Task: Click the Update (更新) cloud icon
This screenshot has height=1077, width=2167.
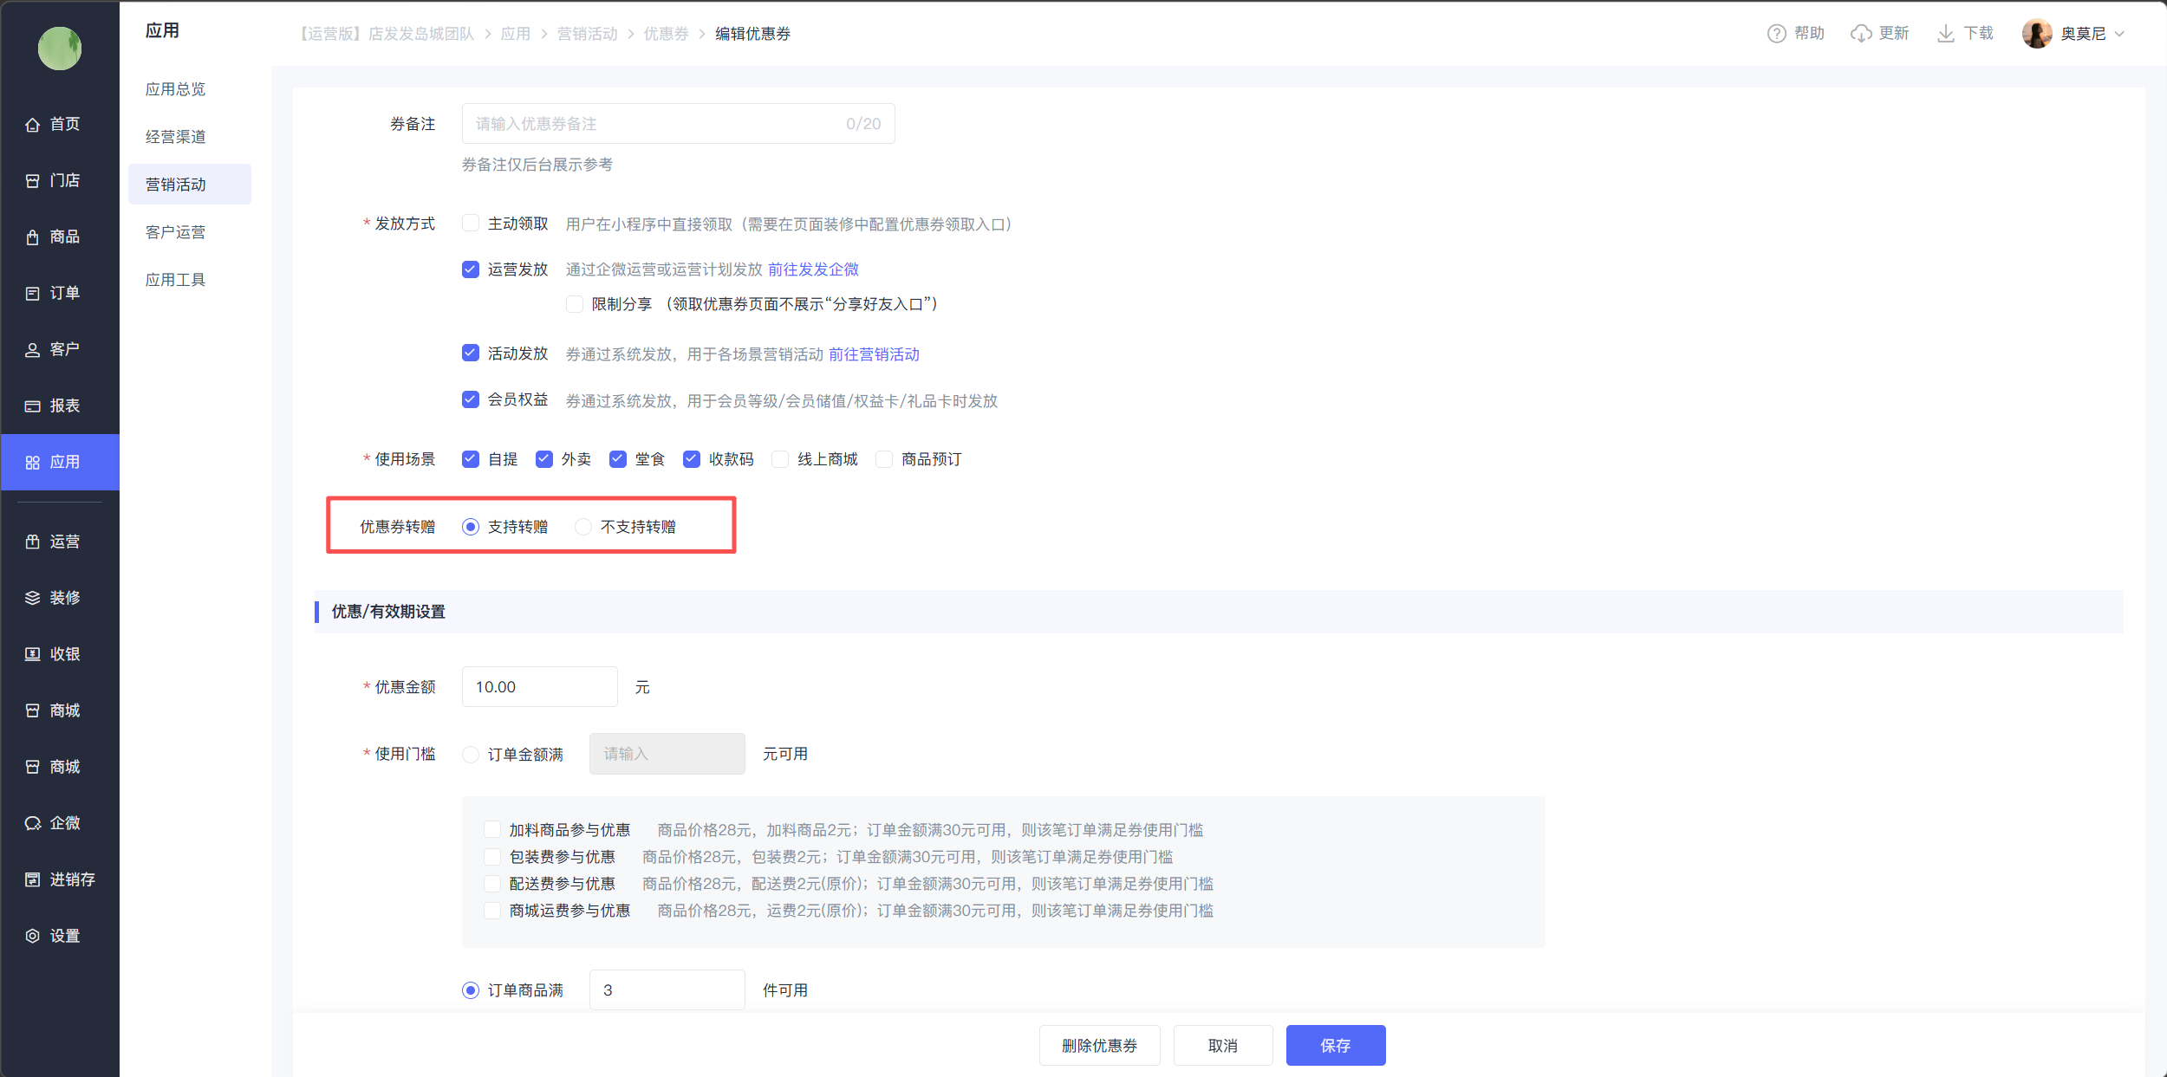Action: pos(1860,34)
